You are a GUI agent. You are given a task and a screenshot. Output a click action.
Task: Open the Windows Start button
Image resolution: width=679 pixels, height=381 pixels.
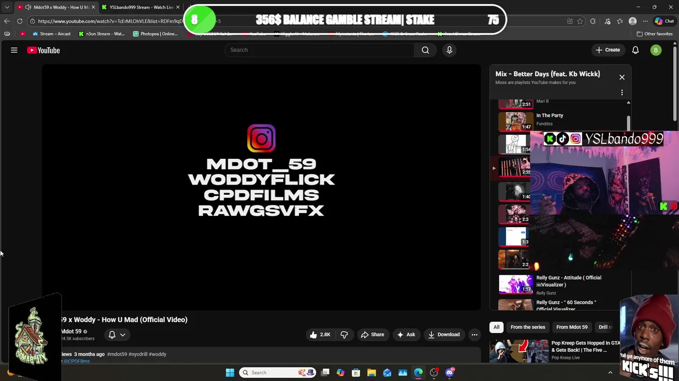tap(230, 373)
